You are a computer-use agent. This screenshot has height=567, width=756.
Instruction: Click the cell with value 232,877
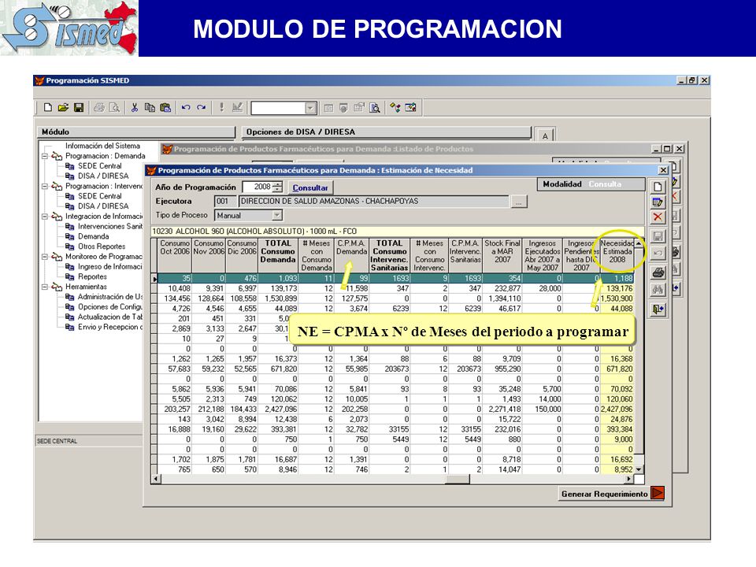pyautogui.click(x=502, y=288)
